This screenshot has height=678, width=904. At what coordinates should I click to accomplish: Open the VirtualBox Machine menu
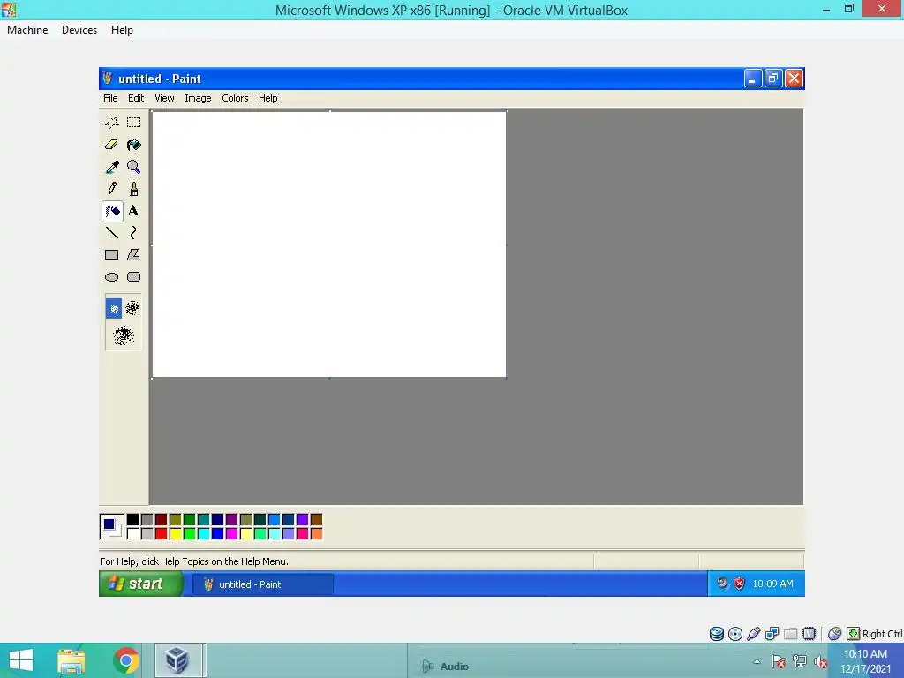[27, 30]
